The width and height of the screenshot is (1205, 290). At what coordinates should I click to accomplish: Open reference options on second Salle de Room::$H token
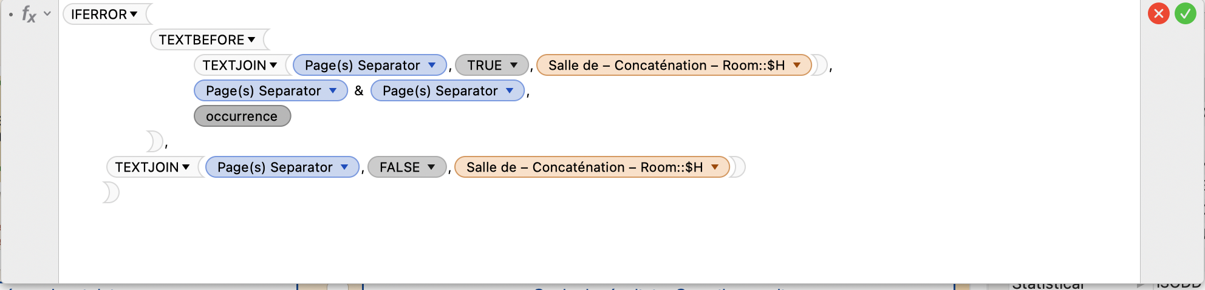(715, 167)
